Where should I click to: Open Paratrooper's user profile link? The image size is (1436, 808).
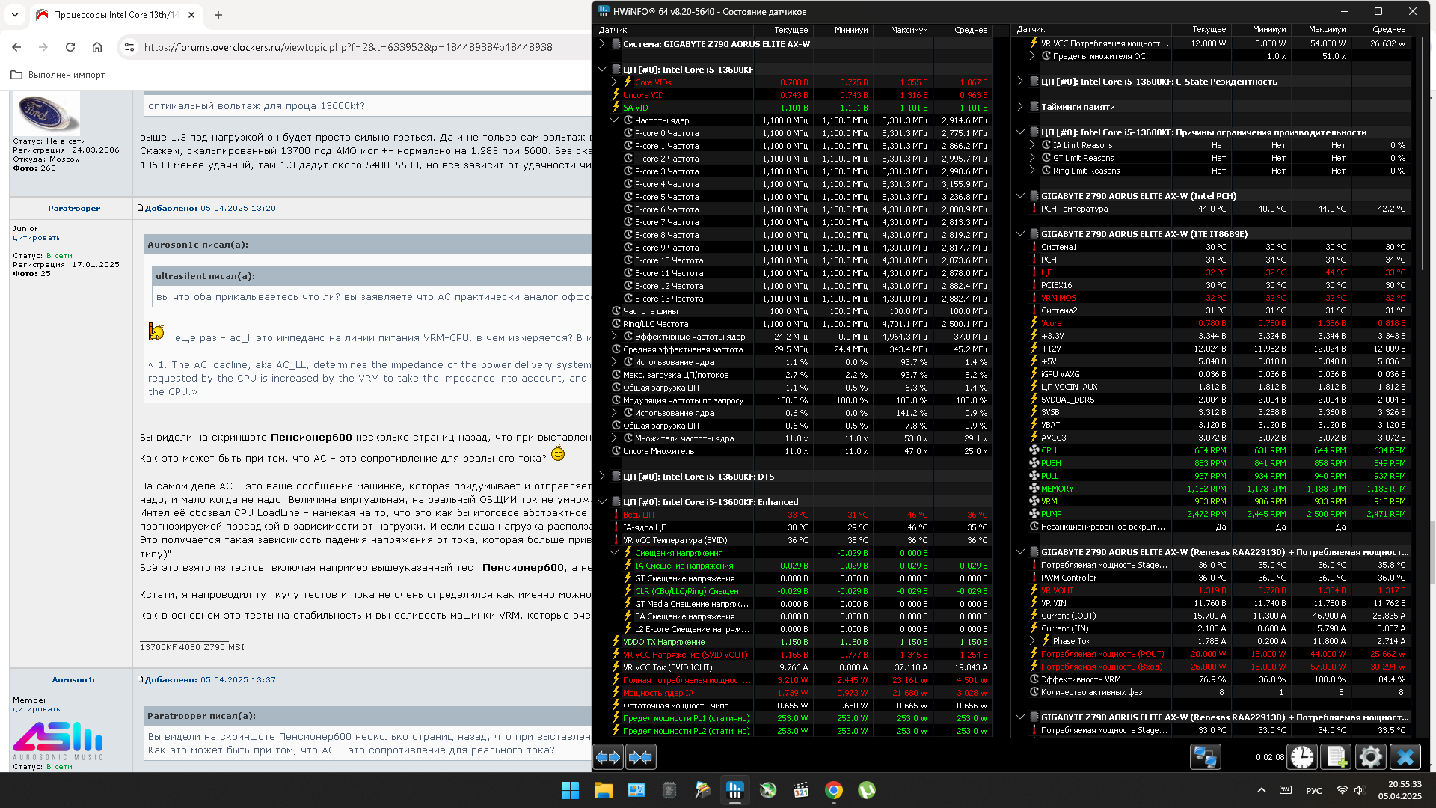(73, 209)
